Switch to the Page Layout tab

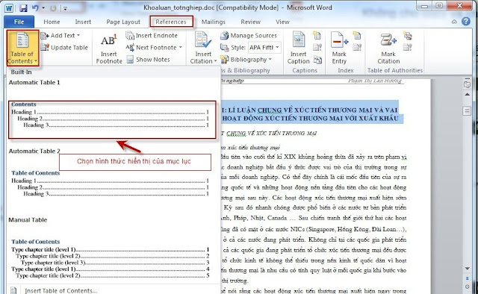(123, 22)
